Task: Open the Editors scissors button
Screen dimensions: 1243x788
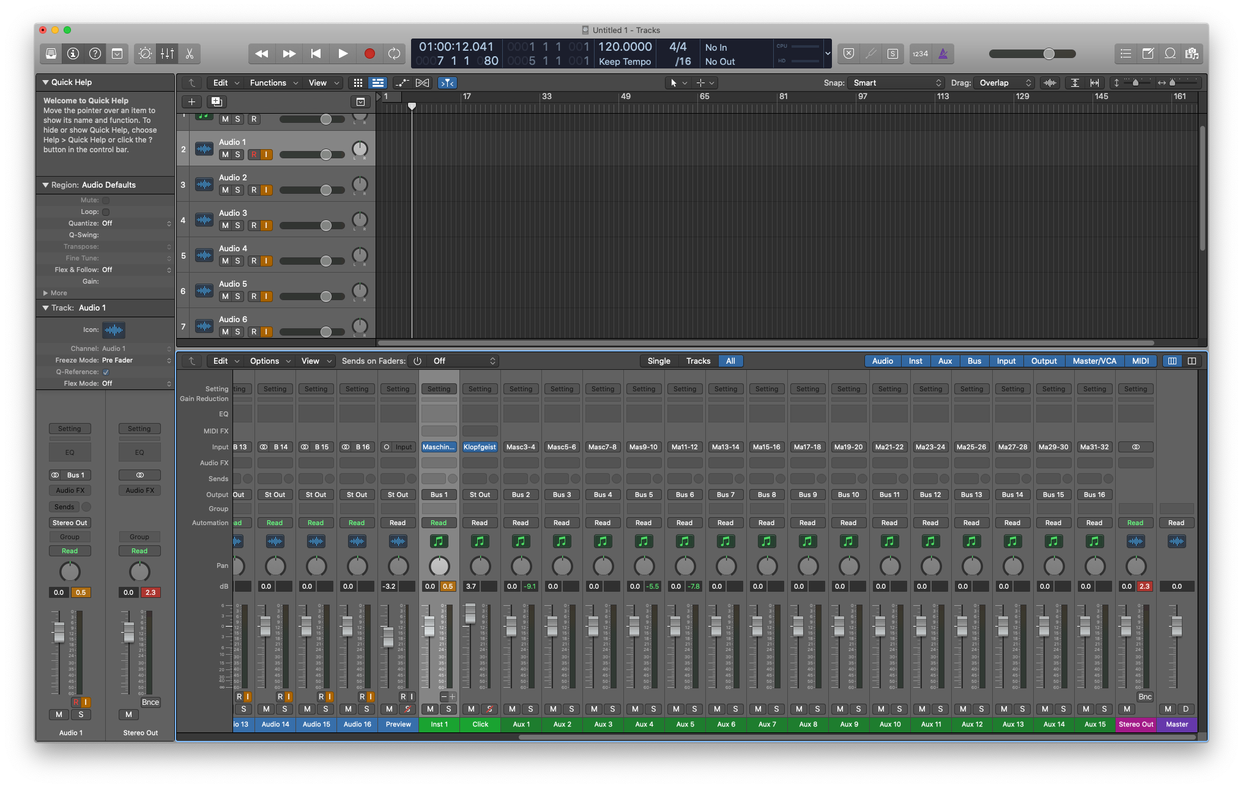Action: [x=190, y=54]
